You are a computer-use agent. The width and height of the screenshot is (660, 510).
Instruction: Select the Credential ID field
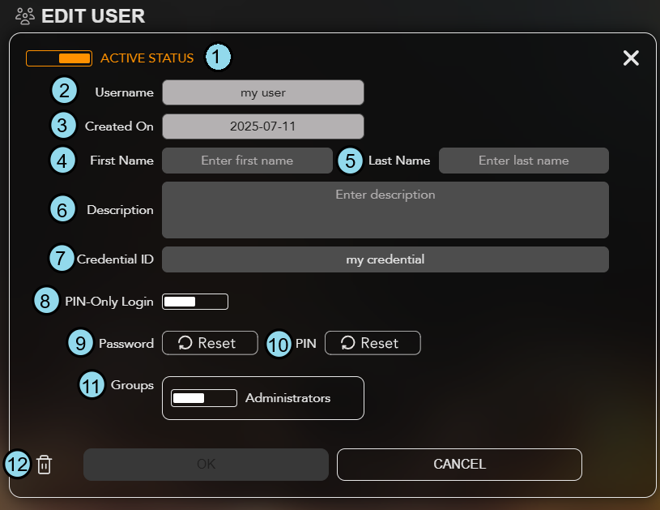(x=385, y=259)
